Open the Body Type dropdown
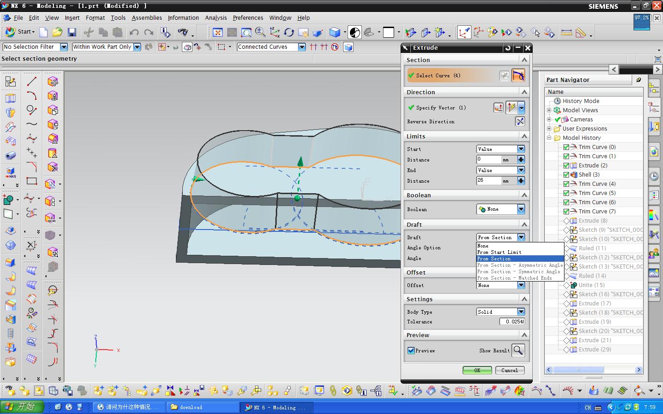The image size is (663, 414). coord(521,312)
